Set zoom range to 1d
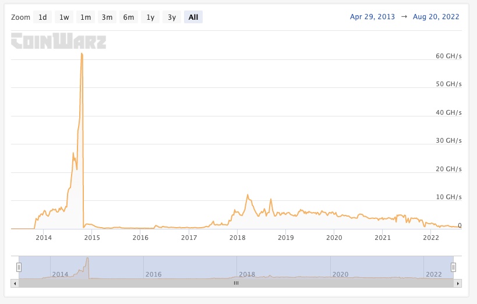 (x=43, y=17)
